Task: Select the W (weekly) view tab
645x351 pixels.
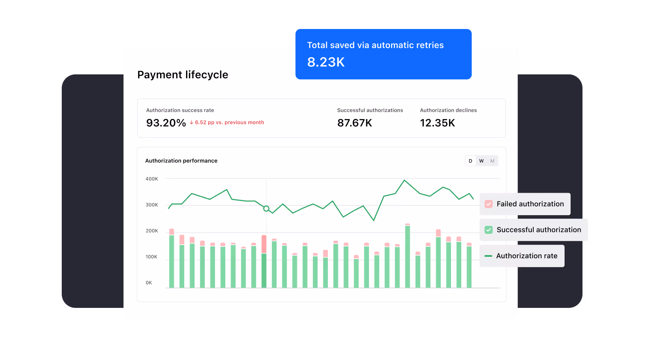Action: pyautogui.click(x=481, y=161)
